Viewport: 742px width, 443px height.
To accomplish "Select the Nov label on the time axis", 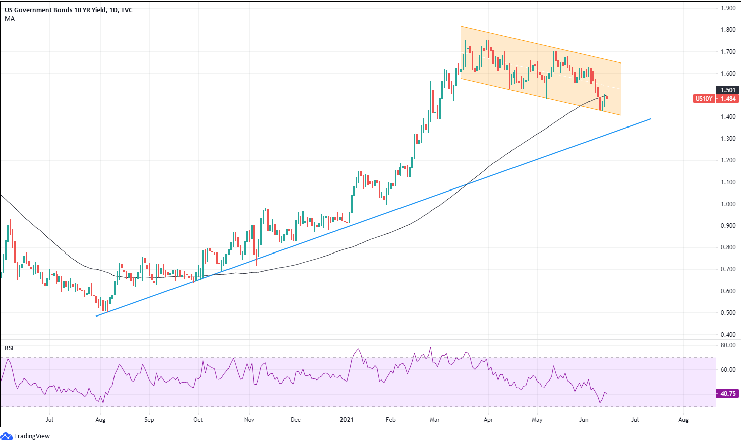I will pyautogui.click(x=249, y=419).
